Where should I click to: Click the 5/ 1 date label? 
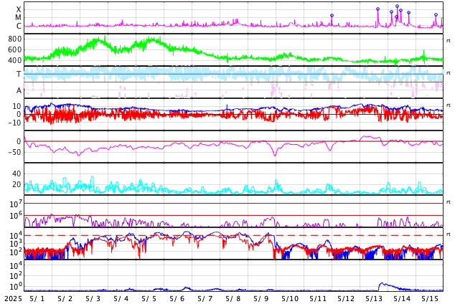37,299
